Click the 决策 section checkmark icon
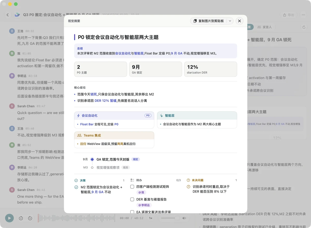The width and height of the screenshot is (311, 228). tap(76, 180)
